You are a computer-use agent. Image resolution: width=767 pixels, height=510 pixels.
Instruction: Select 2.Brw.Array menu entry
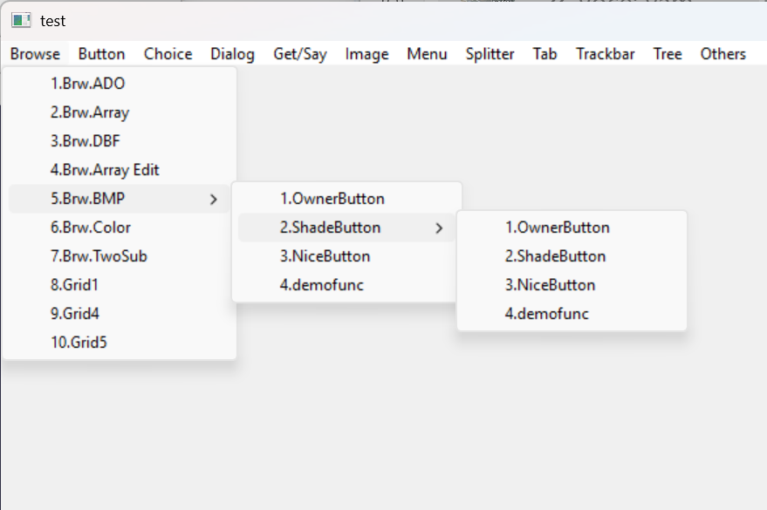120,112
